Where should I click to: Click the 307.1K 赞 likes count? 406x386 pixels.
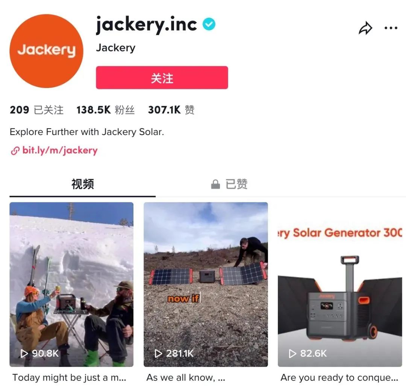pos(171,110)
